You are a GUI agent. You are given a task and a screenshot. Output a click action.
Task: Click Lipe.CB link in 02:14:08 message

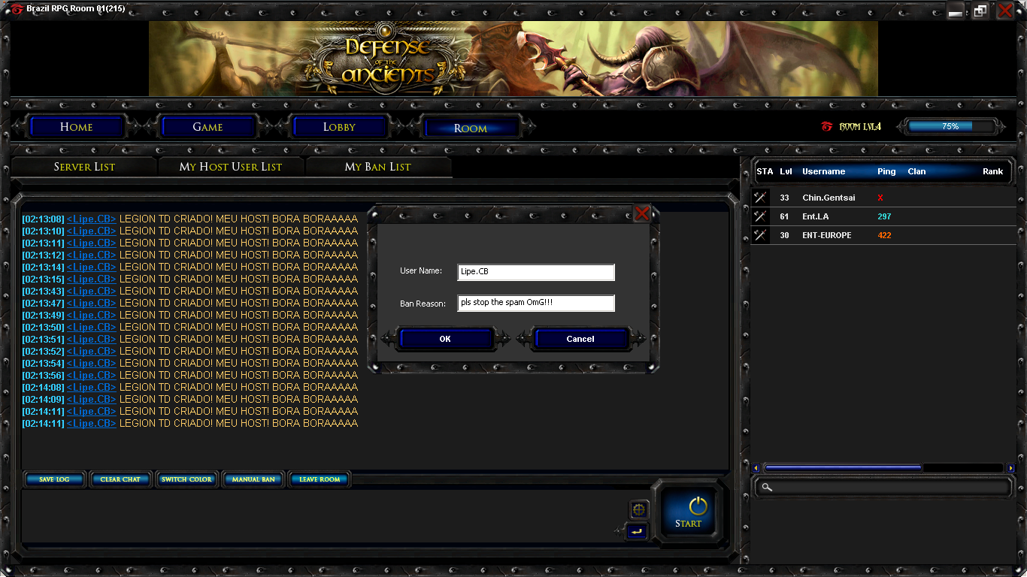(x=91, y=387)
